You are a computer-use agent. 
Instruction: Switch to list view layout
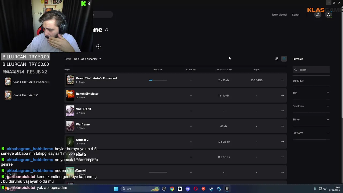pyautogui.click(x=284, y=59)
